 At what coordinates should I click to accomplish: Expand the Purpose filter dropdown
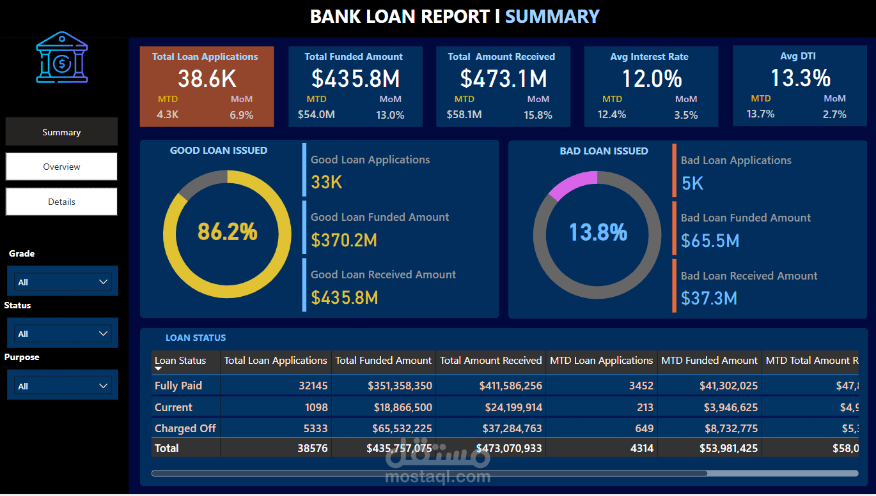pos(63,386)
